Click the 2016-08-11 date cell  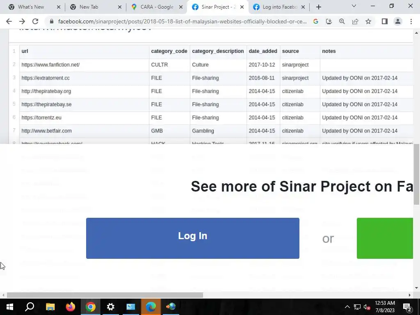pos(263,78)
